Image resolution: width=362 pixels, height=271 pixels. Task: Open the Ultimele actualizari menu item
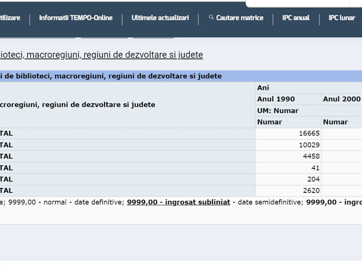click(x=160, y=18)
